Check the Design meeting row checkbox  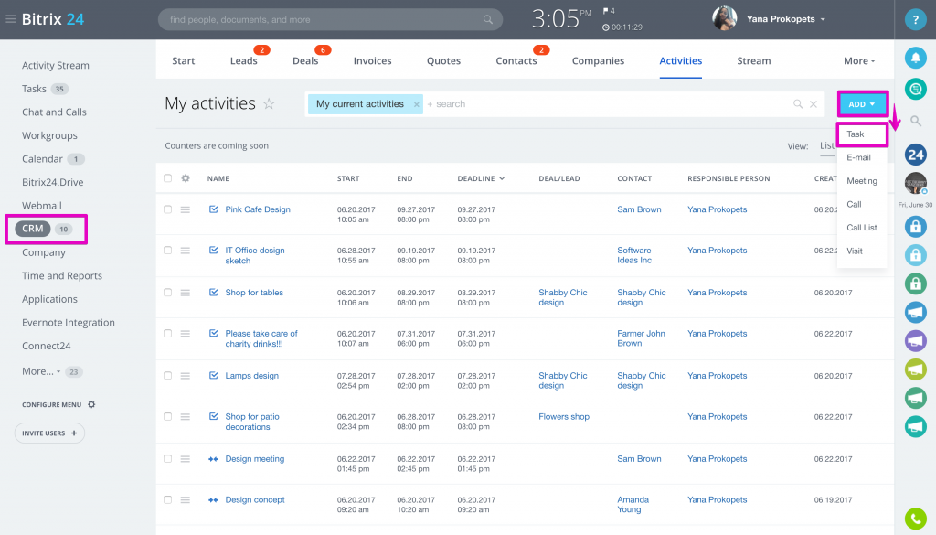168,458
